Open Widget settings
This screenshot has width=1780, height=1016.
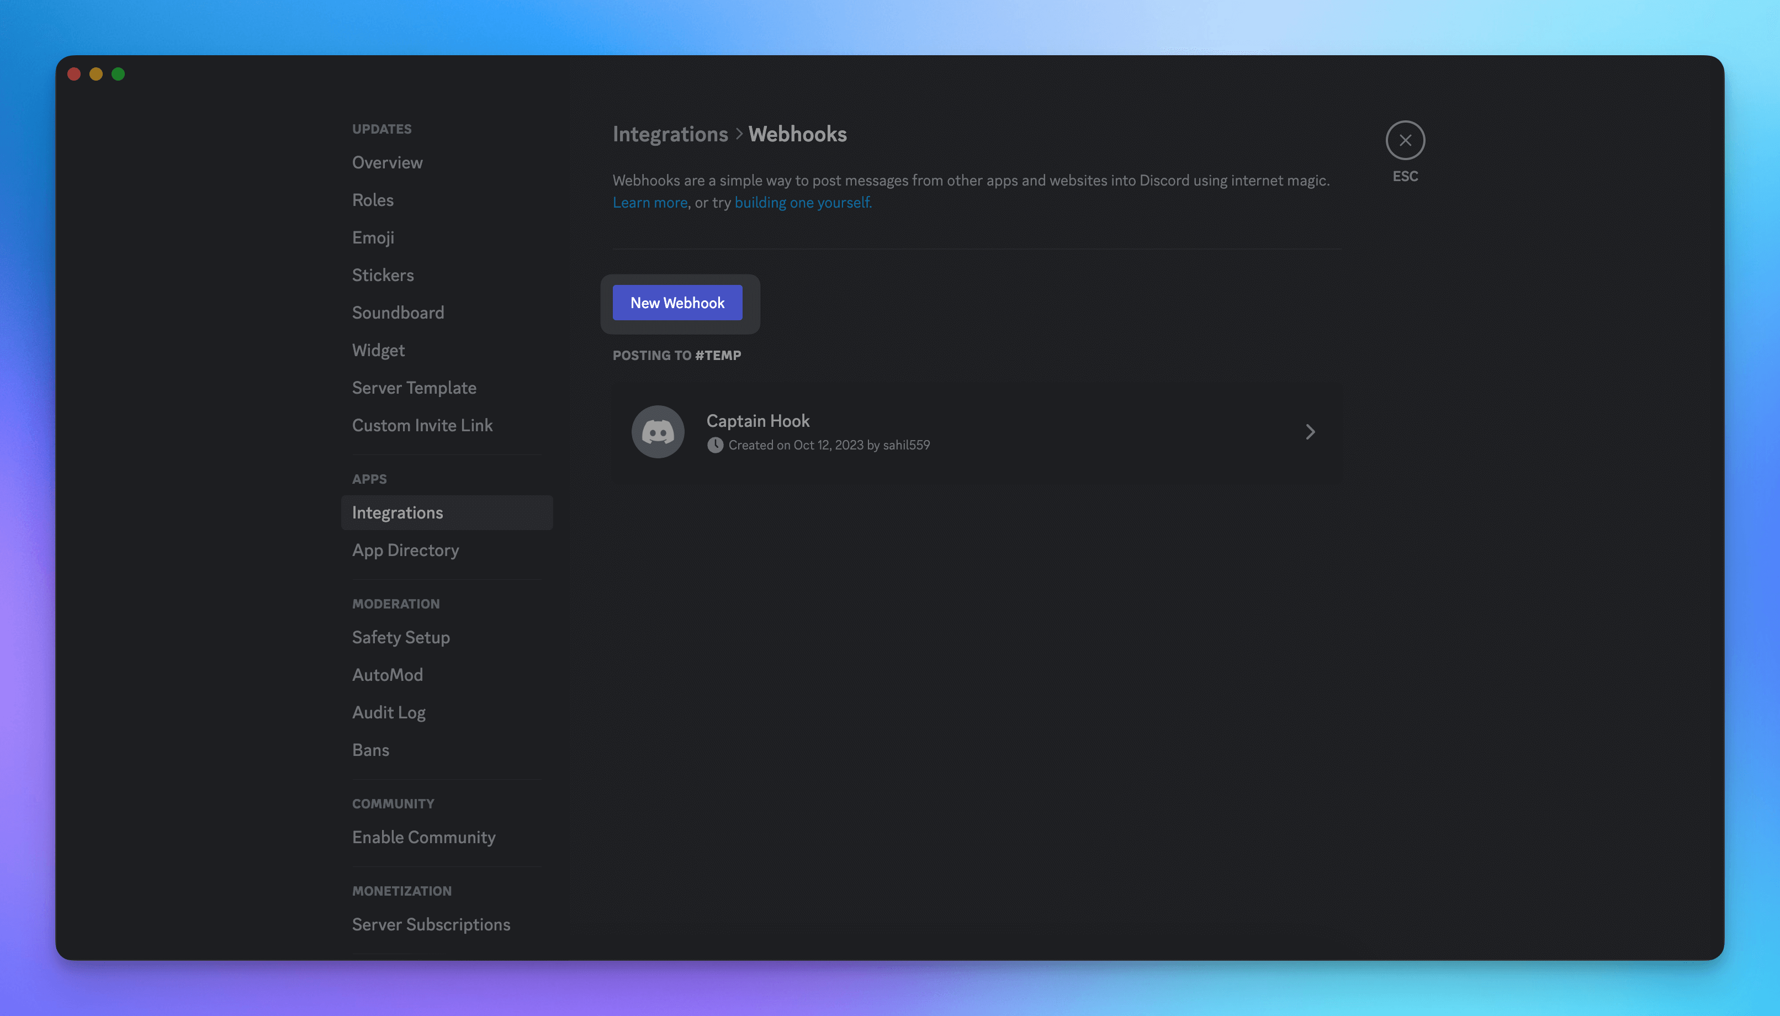coord(447,350)
